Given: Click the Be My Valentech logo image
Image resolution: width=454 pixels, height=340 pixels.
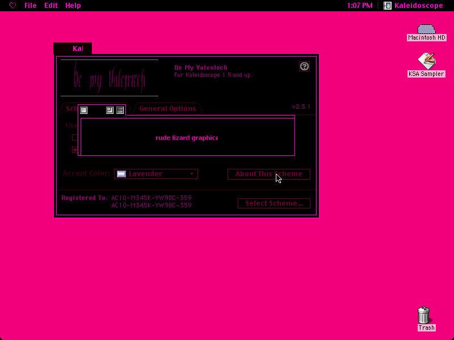Looking at the screenshot, I should 110,78.
